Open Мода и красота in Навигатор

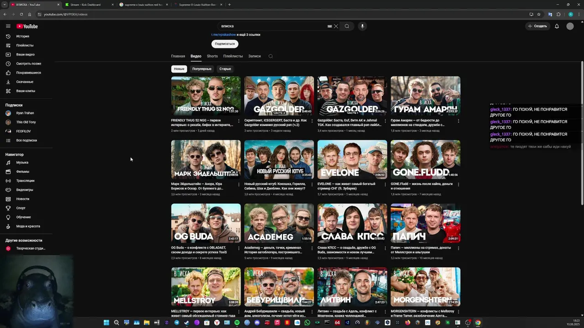click(x=26, y=226)
